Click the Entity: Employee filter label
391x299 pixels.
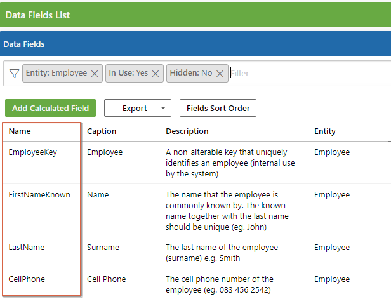point(56,73)
